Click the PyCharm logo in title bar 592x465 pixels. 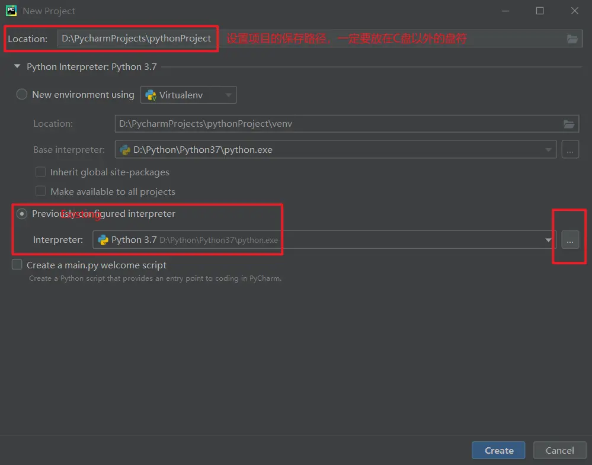[x=11, y=11]
